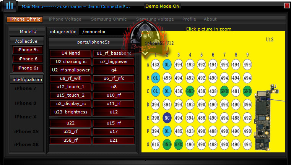Click pin G1 value 615
The height and width of the screenshot is (165, 291).
156,144
